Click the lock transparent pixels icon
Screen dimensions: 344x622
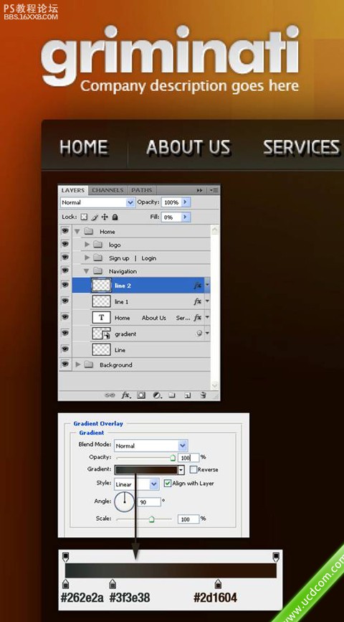pyautogui.click(x=84, y=217)
